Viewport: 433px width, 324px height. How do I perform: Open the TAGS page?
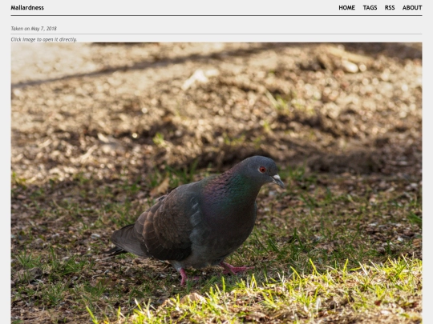(370, 8)
